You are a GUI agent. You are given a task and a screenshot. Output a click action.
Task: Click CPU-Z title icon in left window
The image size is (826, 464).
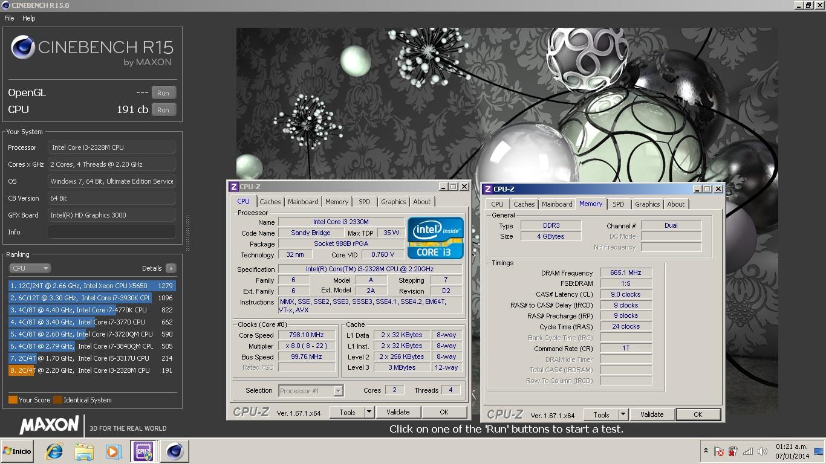coord(234,187)
